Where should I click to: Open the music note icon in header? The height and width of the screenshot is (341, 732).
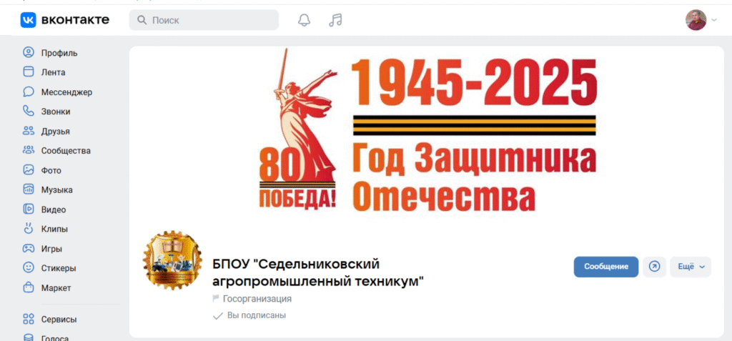pyautogui.click(x=335, y=20)
